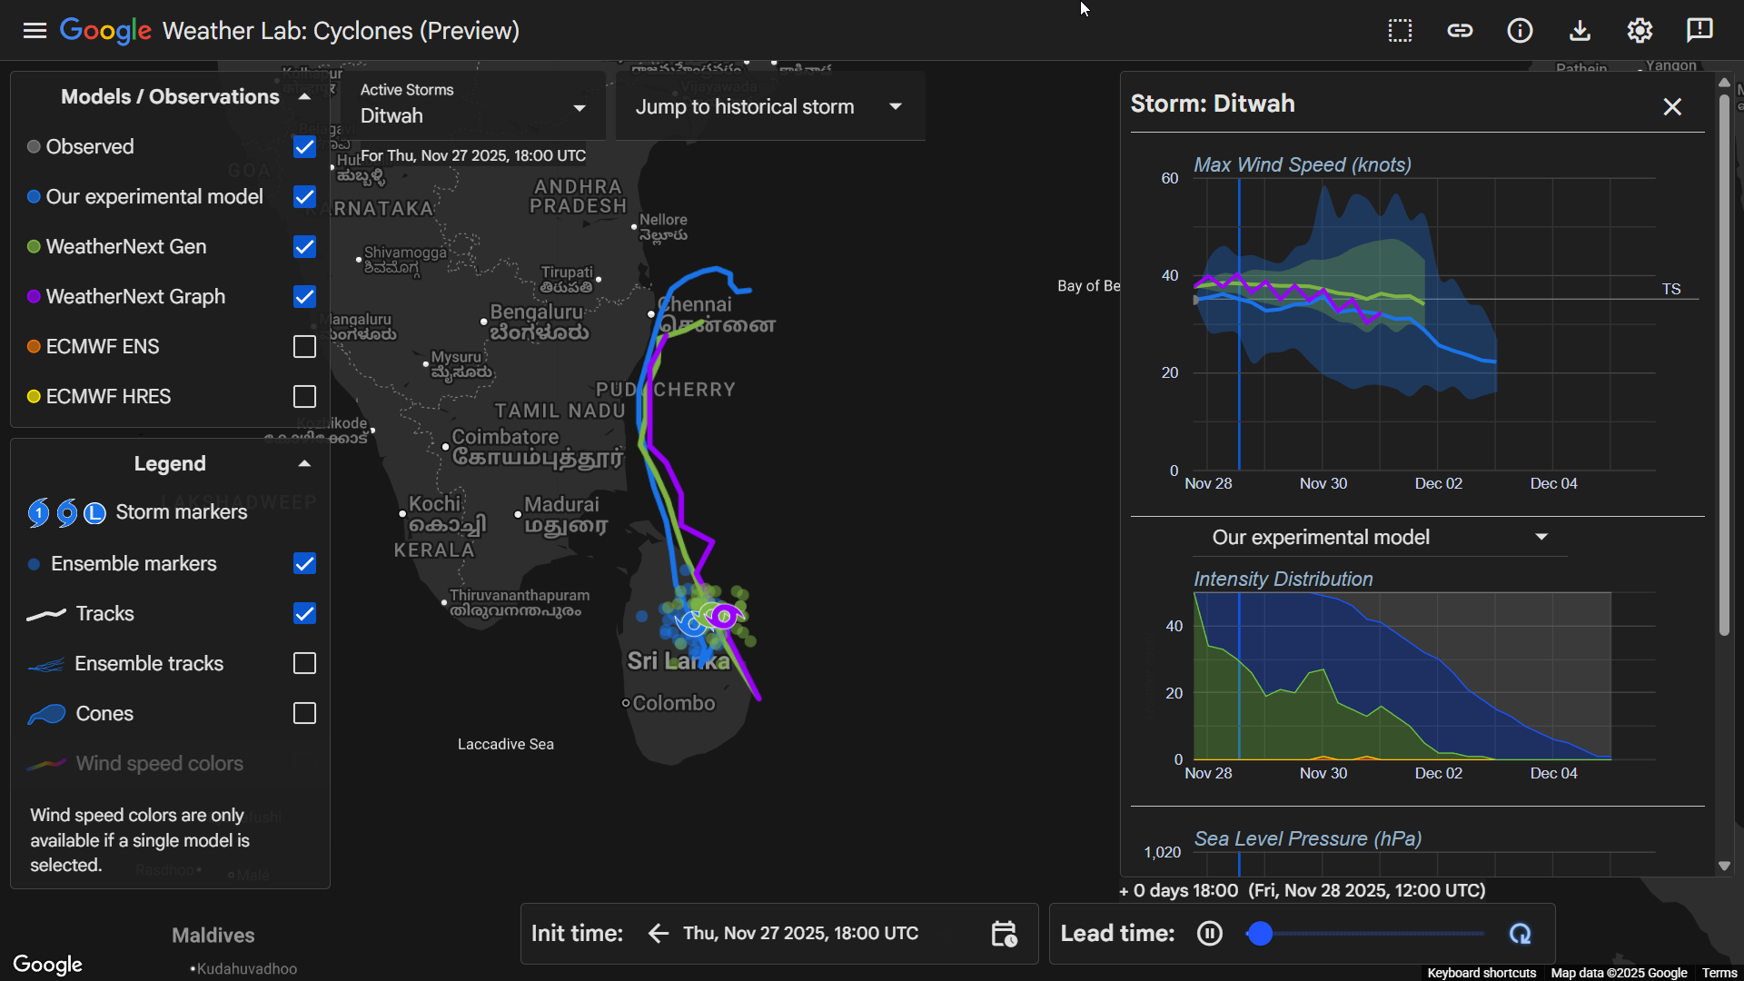Open the info panel icon
Image resolution: width=1744 pixels, height=981 pixels.
click(1520, 30)
